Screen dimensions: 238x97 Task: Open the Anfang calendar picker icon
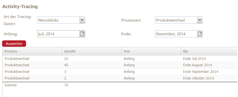point(82,34)
